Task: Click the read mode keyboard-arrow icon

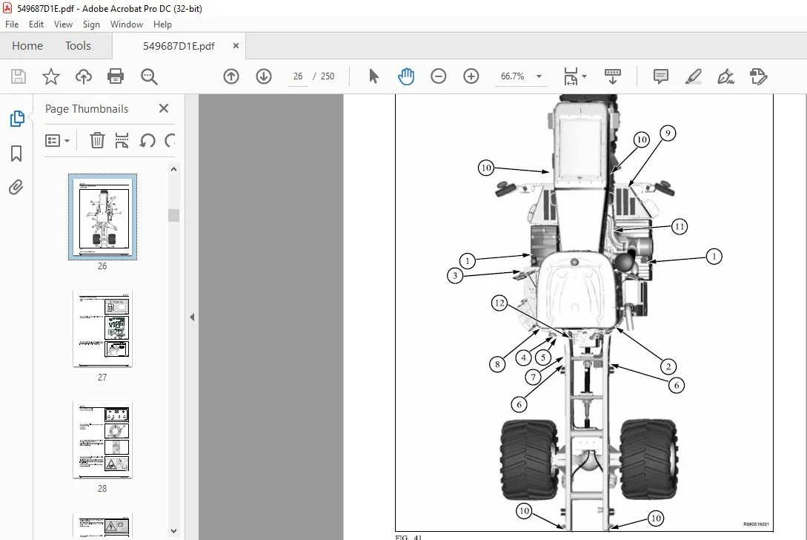Action: point(612,76)
